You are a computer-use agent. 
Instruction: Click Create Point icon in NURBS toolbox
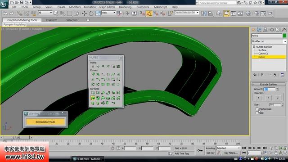93,66
